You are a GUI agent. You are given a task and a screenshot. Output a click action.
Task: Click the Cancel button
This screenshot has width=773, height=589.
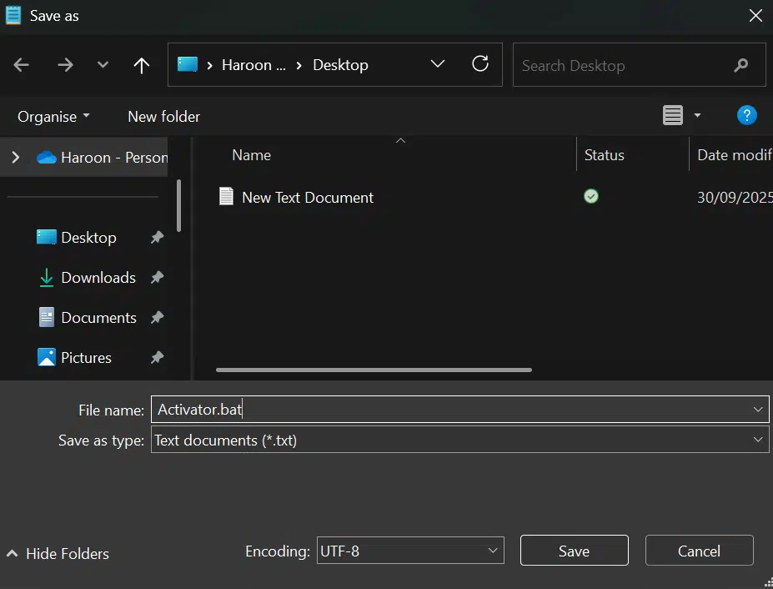699,551
